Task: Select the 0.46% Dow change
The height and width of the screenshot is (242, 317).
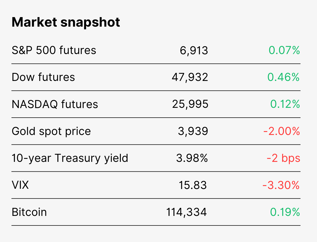Action: pyautogui.click(x=284, y=77)
